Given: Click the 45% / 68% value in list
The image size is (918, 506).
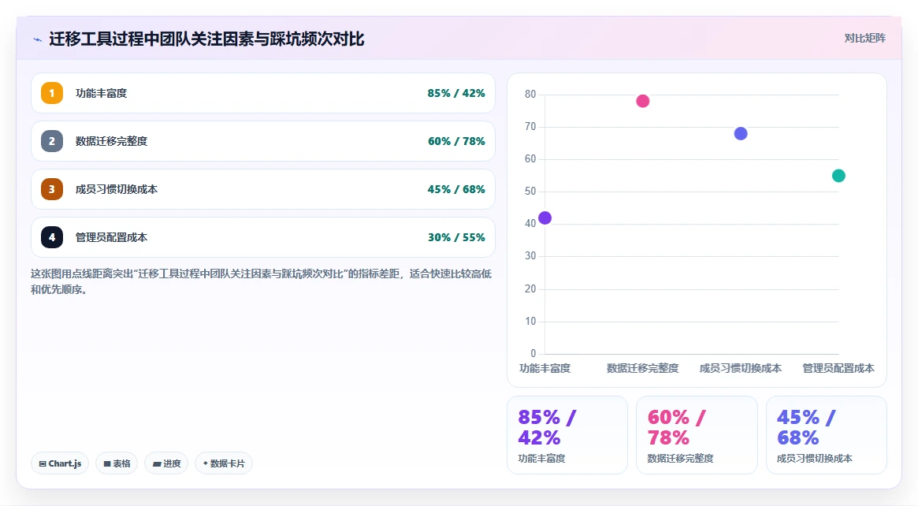Looking at the screenshot, I should pos(456,189).
